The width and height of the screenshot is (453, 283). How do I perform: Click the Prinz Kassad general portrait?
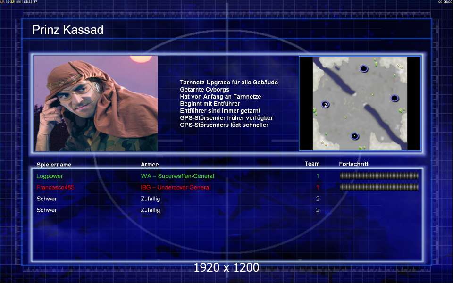click(96, 103)
